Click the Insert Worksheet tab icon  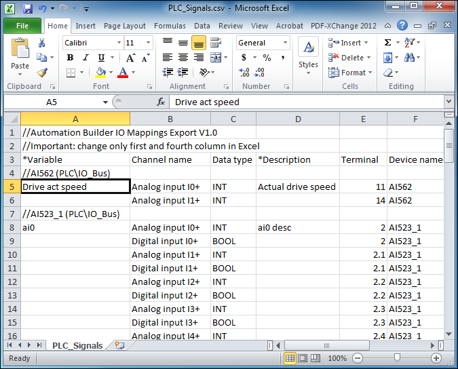click(119, 345)
